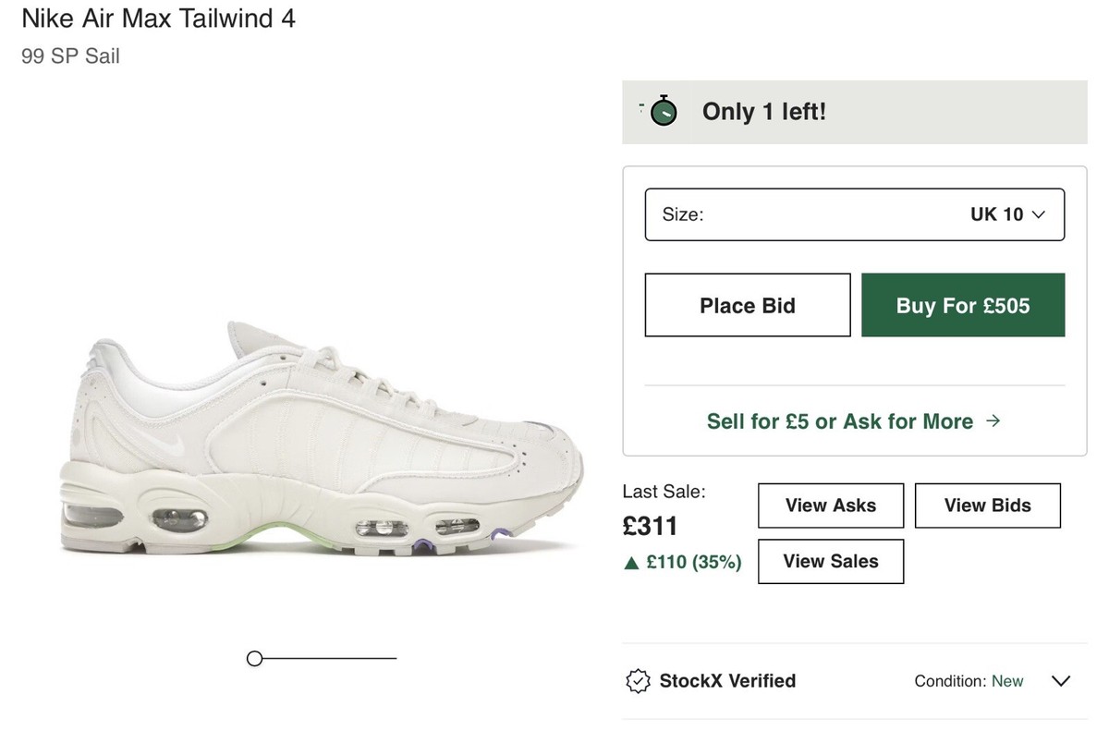The width and height of the screenshot is (1109, 731).
Task: Click the image rotation slider handle
Action: point(255,658)
